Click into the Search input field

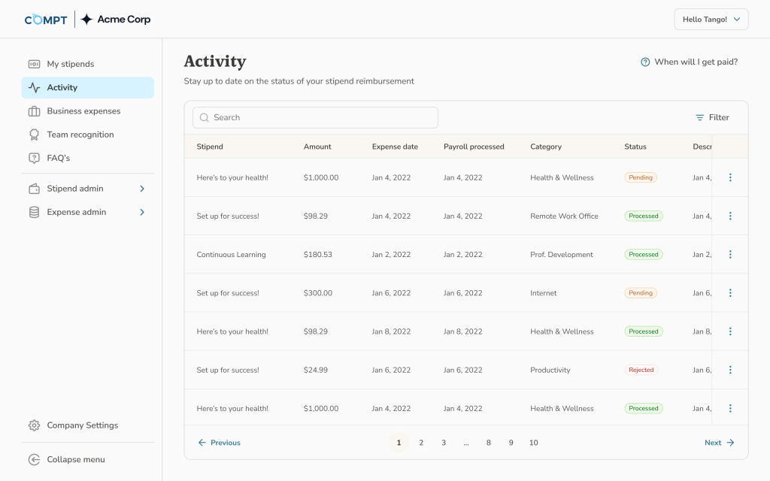pyautogui.click(x=316, y=117)
